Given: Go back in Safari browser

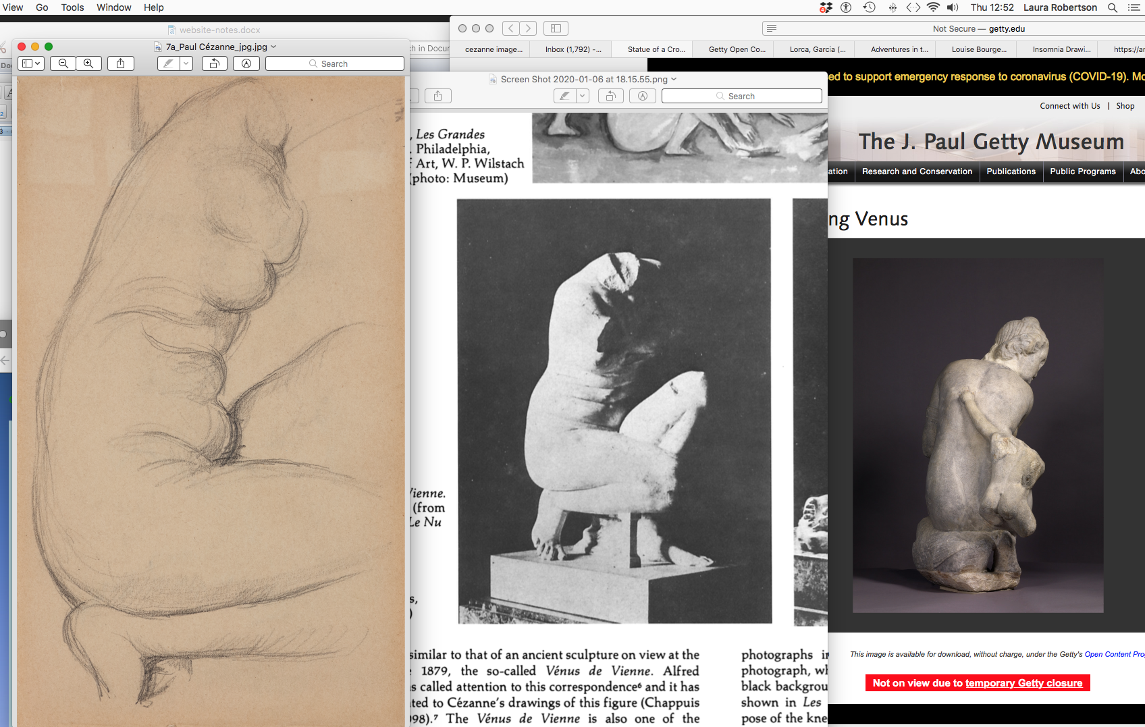Looking at the screenshot, I should (511, 28).
